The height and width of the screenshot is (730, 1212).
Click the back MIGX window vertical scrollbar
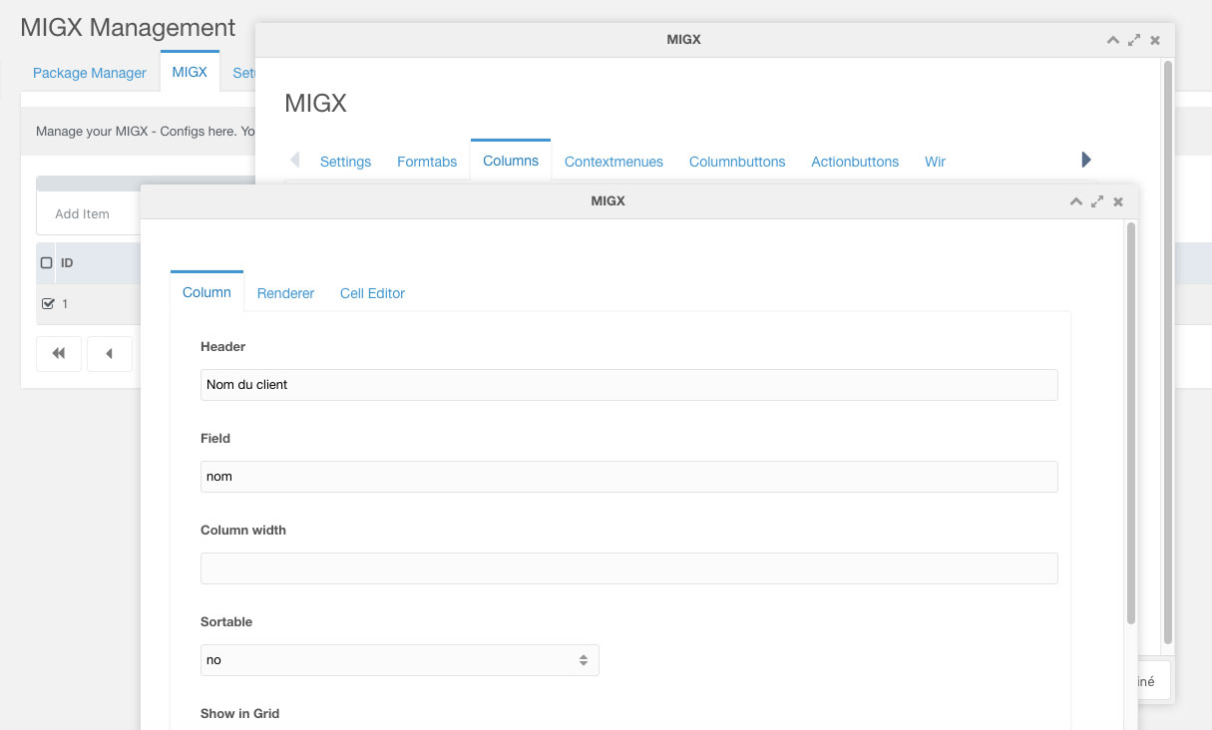click(1168, 351)
